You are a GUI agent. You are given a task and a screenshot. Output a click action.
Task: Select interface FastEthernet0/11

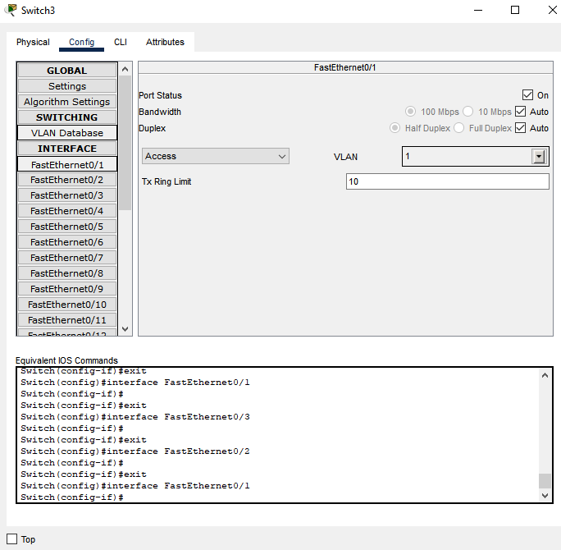[x=67, y=320]
